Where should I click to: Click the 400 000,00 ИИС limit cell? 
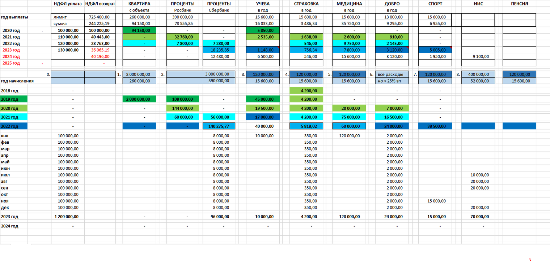click(x=478, y=74)
